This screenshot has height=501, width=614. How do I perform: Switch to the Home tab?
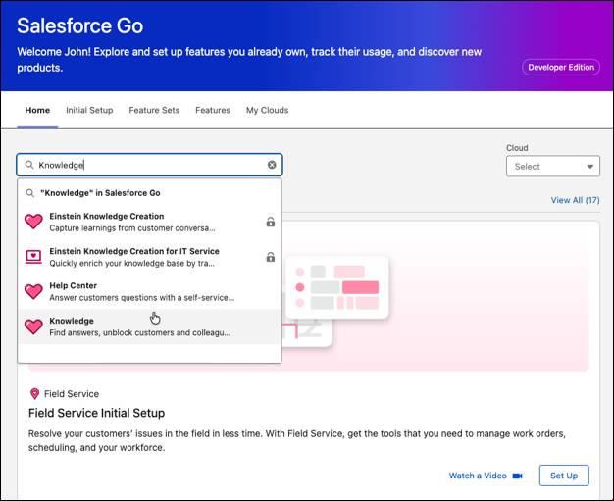[37, 111]
